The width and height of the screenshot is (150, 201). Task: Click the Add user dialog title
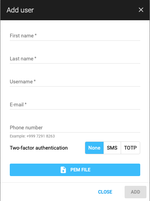[20, 10]
